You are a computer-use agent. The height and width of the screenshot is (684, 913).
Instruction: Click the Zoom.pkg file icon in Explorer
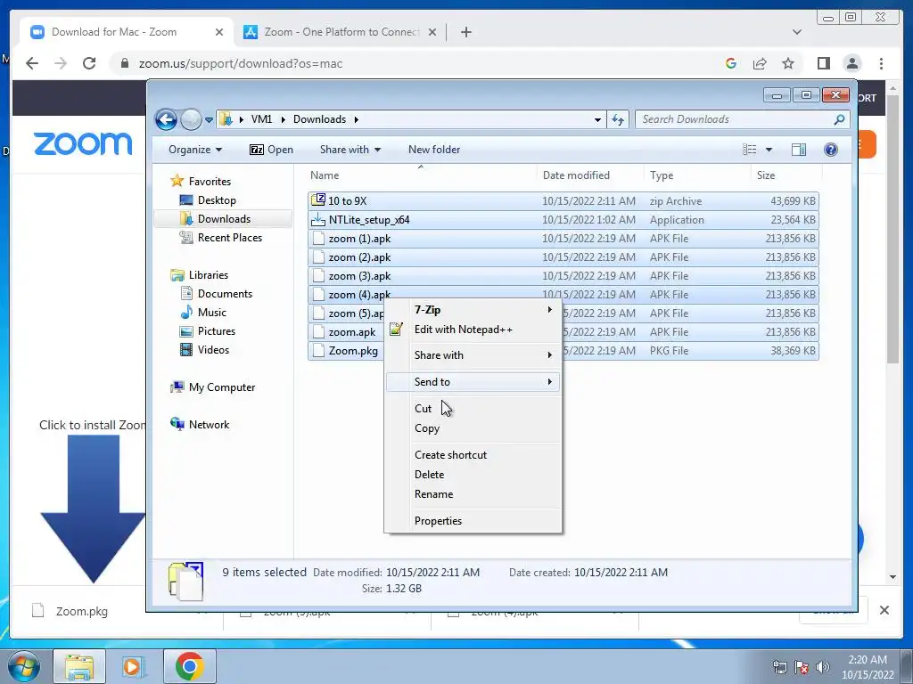click(318, 350)
